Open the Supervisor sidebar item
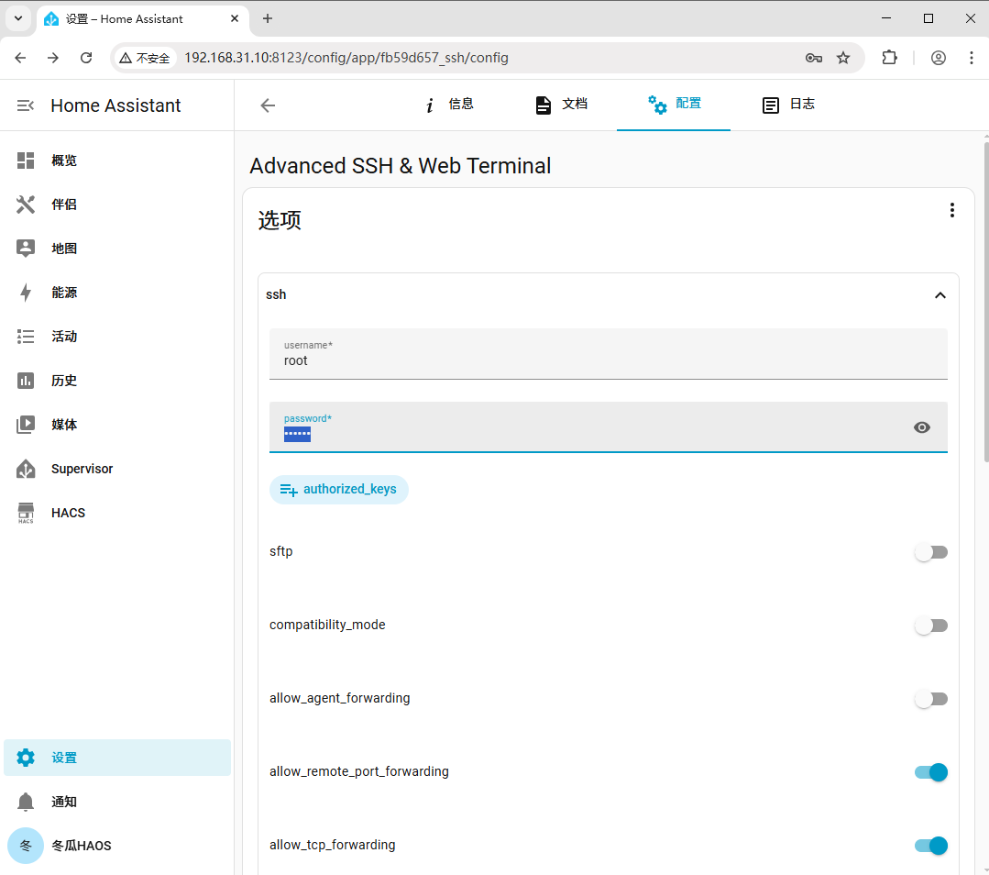Screen dimensions: 989x875 pyautogui.click(x=116, y=469)
